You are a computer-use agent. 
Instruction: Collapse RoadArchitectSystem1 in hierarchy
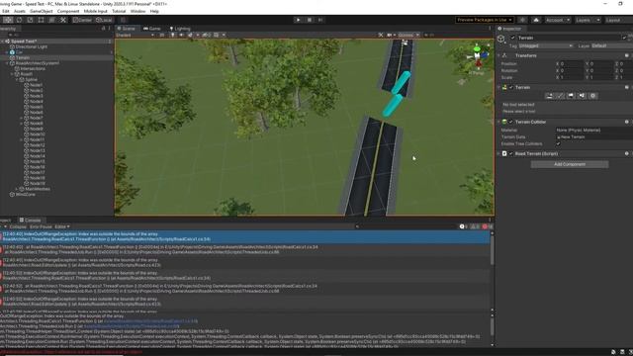7,63
